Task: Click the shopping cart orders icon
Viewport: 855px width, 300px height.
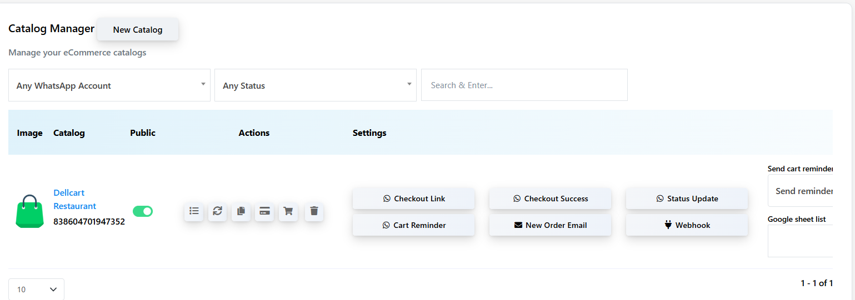Action: [x=288, y=211]
